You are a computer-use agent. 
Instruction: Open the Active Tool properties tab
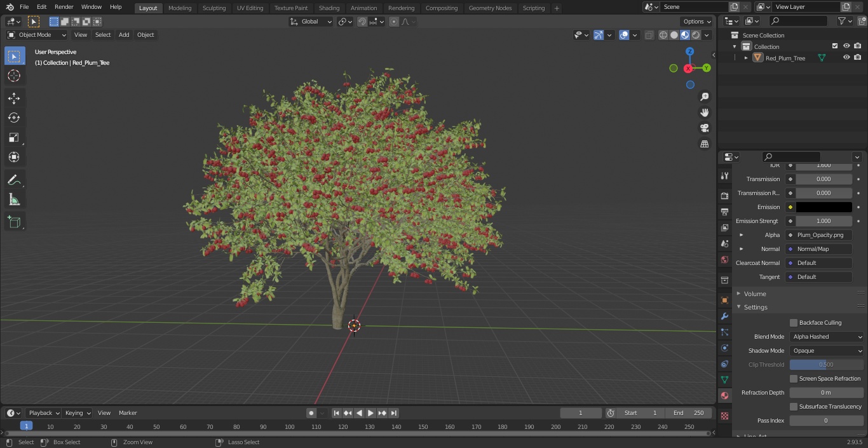(724, 175)
